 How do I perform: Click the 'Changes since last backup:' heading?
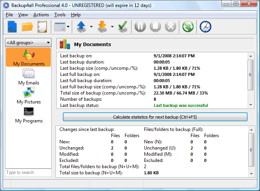(87, 129)
